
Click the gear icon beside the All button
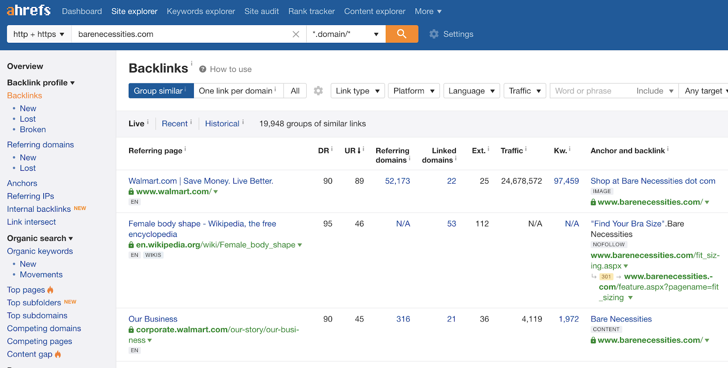(x=318, y=91)
